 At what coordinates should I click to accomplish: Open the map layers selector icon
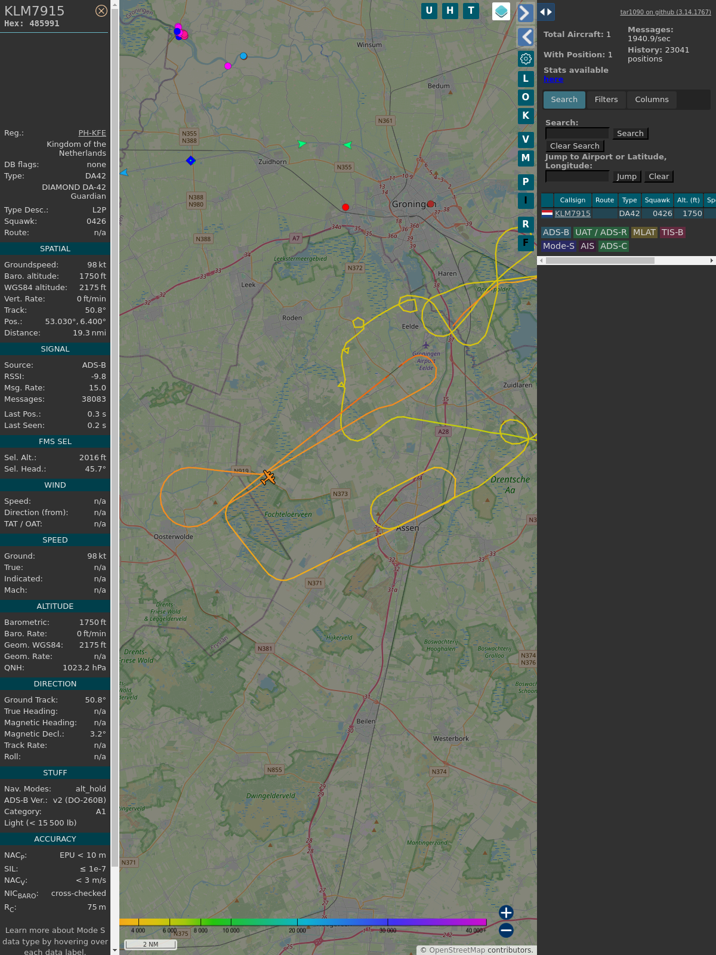click(501, 11)
